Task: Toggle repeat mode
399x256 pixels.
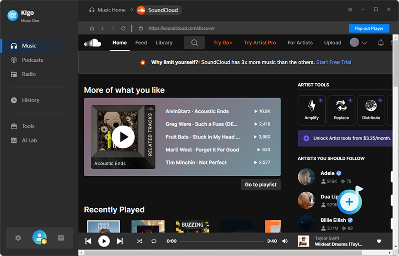Action: [154, 241]
